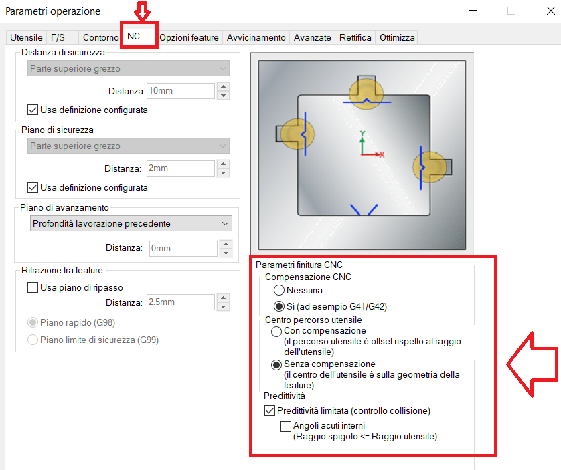Screen dimensions: 561x470
Task: Switch to the Utensile tab
Action: (x=26, y=37)
